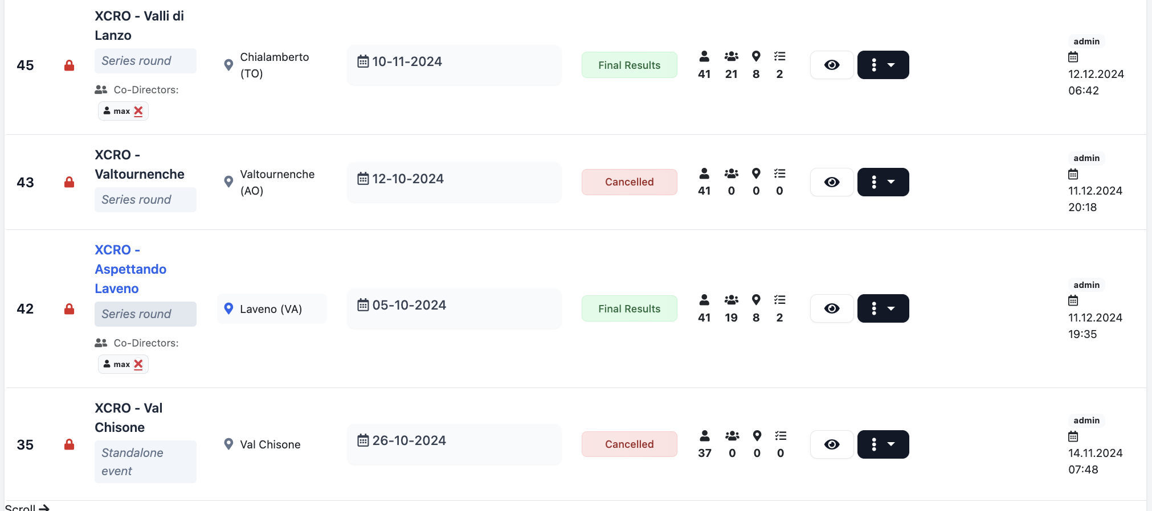Open actions dropdown for Aspettando Laveno event
Screen dimensions: 1152x511
tap(883, 308)
